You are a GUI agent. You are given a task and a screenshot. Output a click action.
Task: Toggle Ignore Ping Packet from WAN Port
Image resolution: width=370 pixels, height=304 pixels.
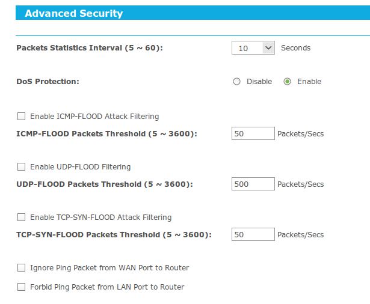[x=22, y=268]
